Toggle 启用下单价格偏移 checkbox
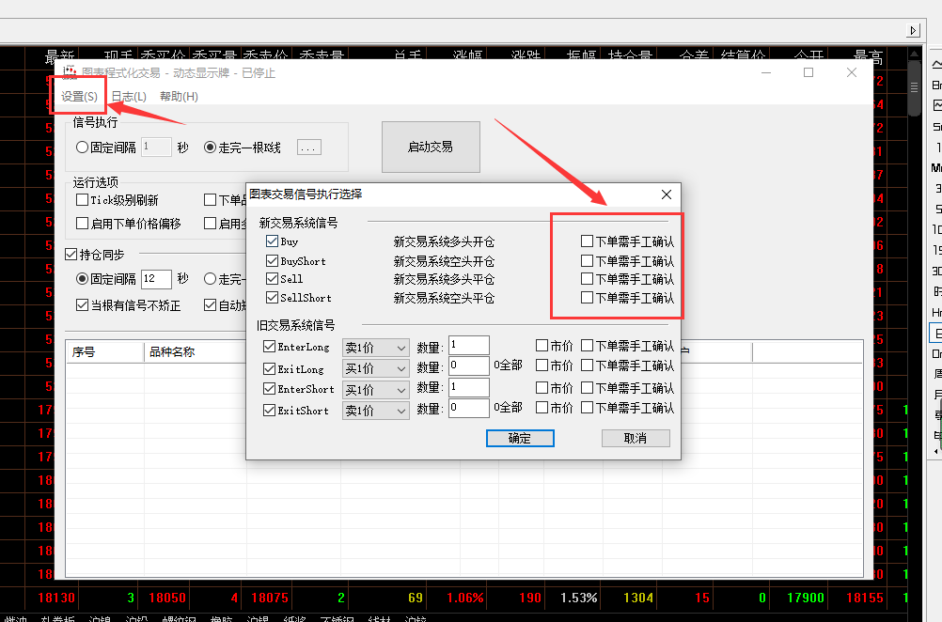 (x=83, y=224)
